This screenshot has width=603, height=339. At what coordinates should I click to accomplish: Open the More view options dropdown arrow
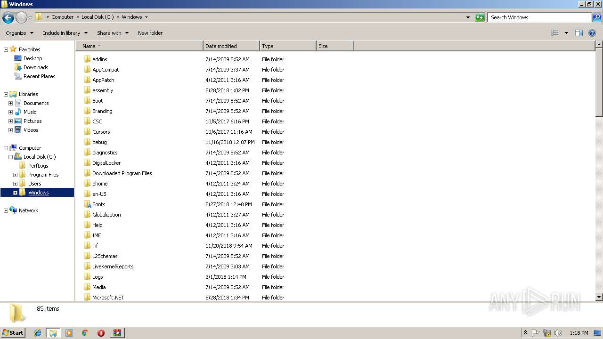[566, 33]
